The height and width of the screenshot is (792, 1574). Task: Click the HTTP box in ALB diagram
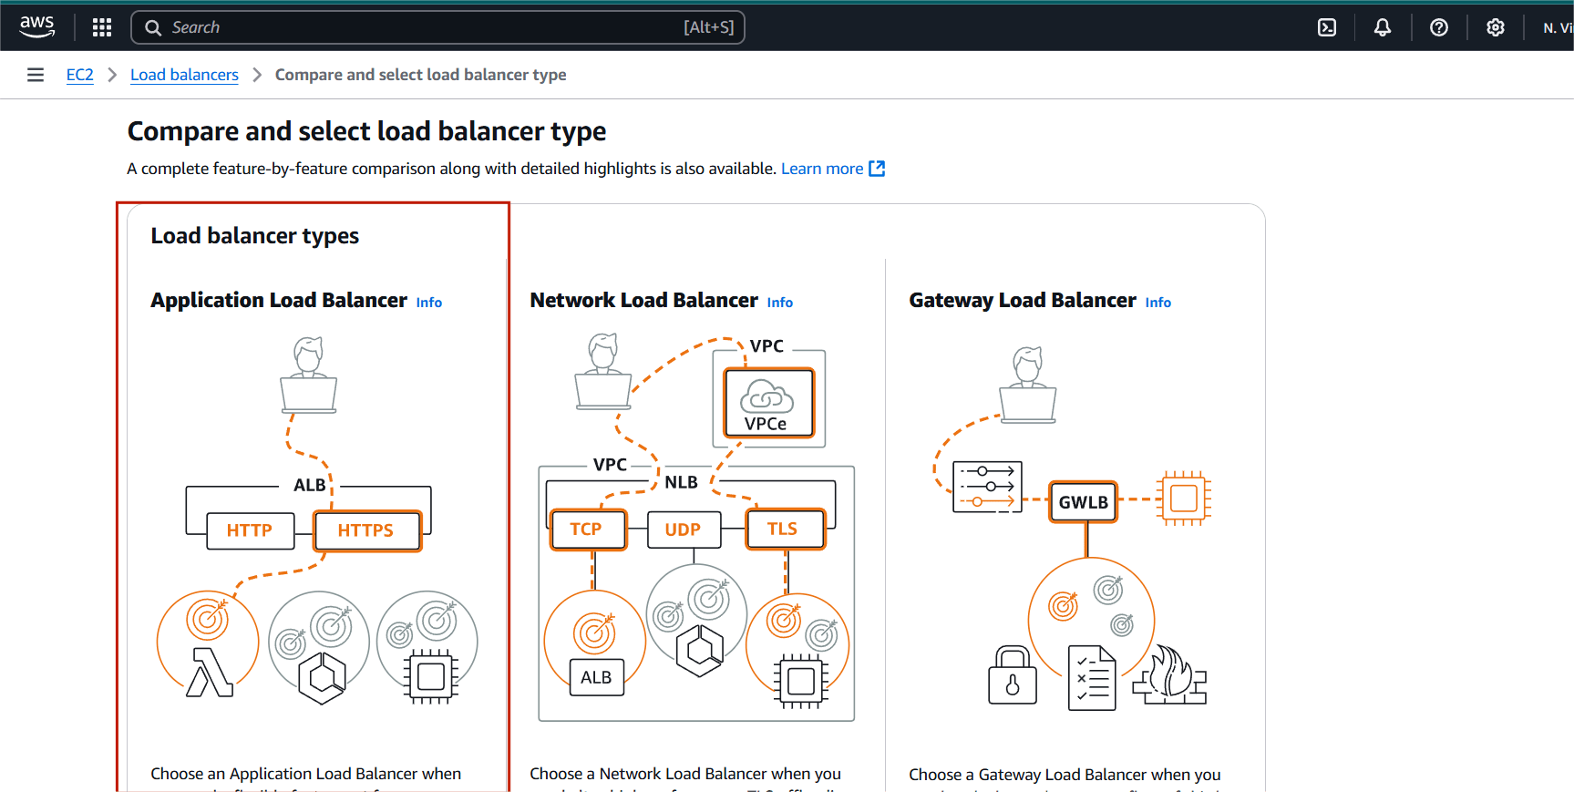pyautogui.click(x=250, y=530)
